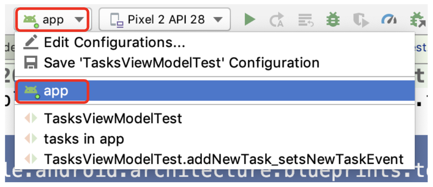
Task: Click the phone icon in device selector
Action: click(116, 20)
